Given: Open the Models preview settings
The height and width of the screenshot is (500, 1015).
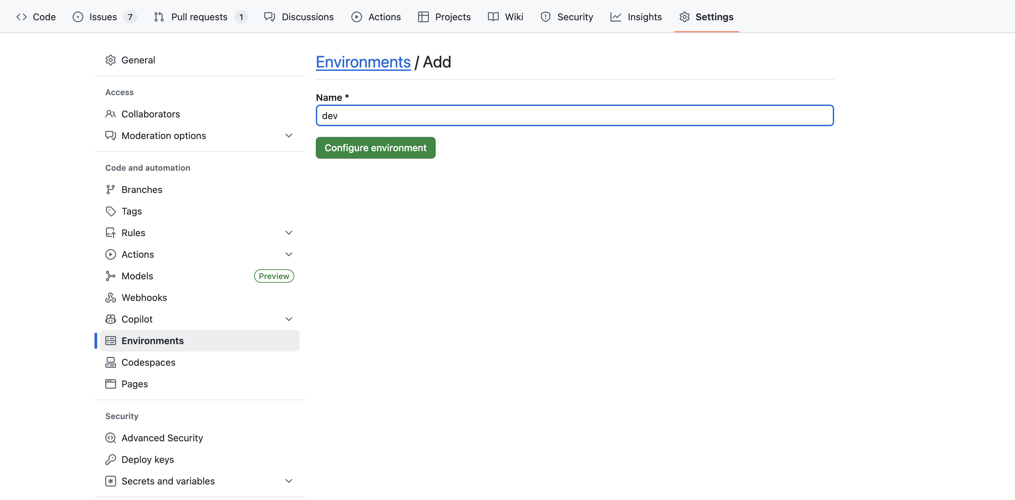Looking at the screenshot, I should [x=137, y=276].
